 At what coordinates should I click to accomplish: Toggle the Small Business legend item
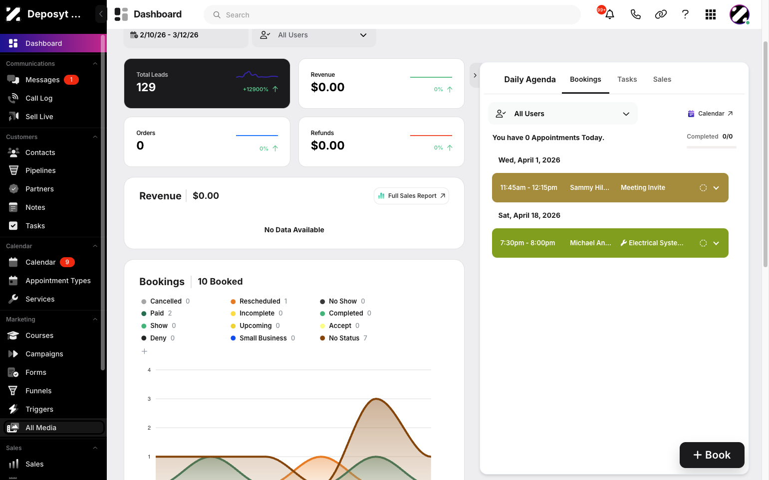[262, 338]
